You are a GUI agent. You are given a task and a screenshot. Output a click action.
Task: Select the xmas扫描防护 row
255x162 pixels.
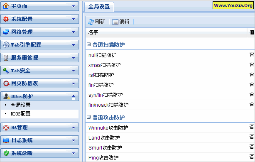tap(170, 65)
